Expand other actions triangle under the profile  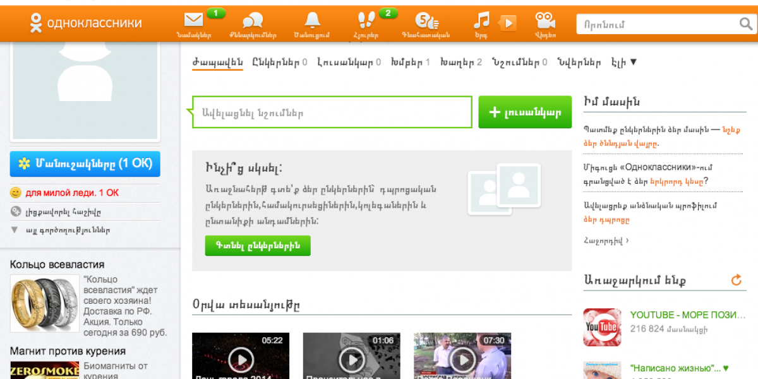pyautogui.click(x=15, y=230)
